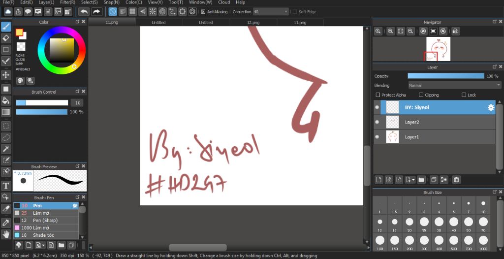This screenshot has width=504, height=259.
Task: Undock the Layer panel
Action: (495, 67)
